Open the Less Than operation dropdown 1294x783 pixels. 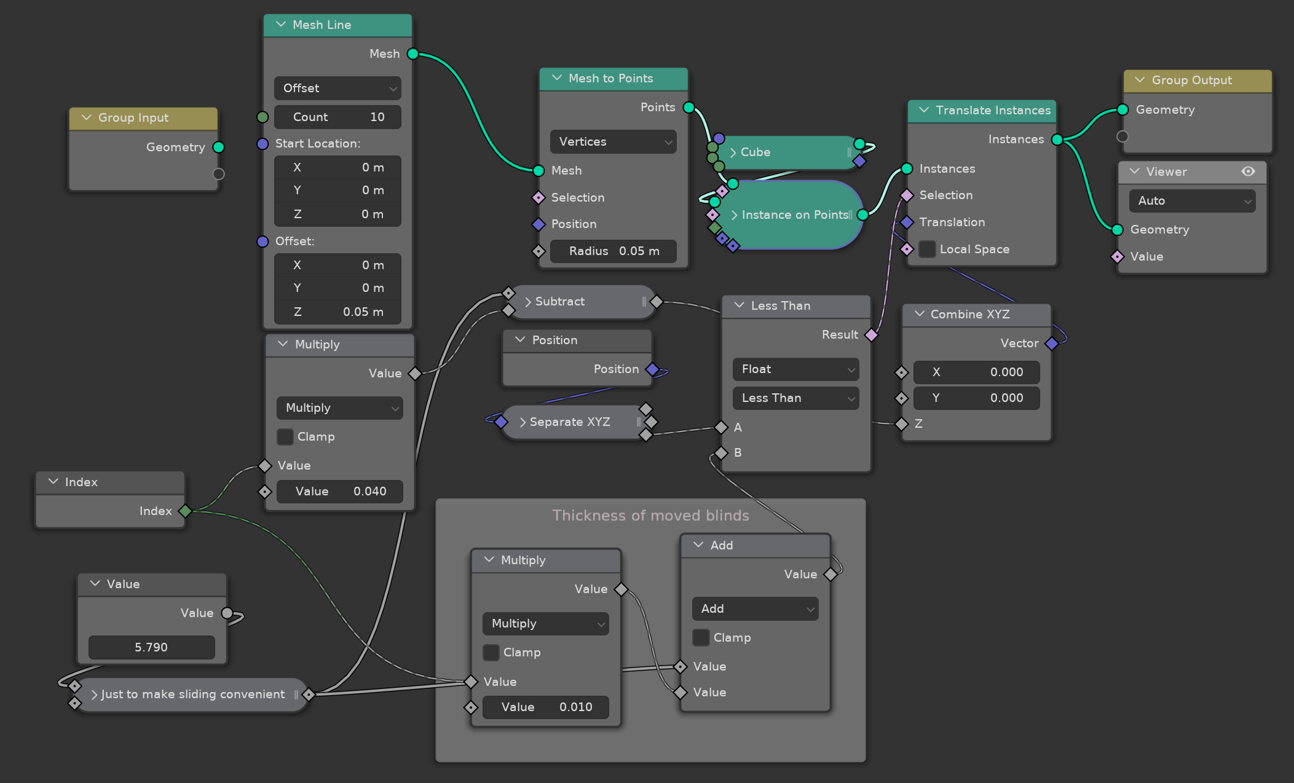[x=795, y=398]
